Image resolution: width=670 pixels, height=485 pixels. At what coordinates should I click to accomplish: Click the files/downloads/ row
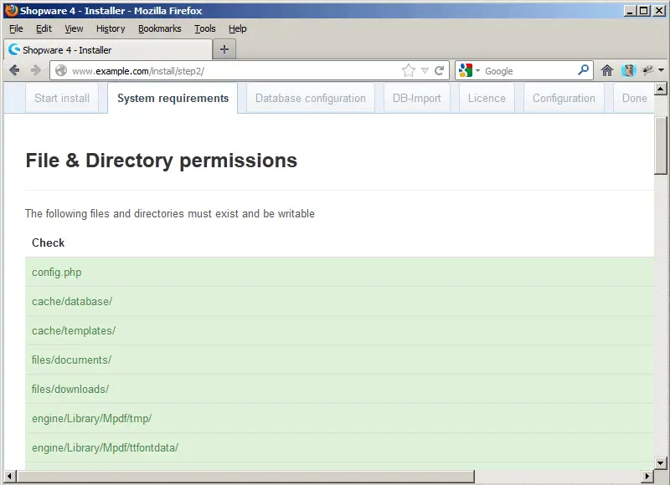339,389
